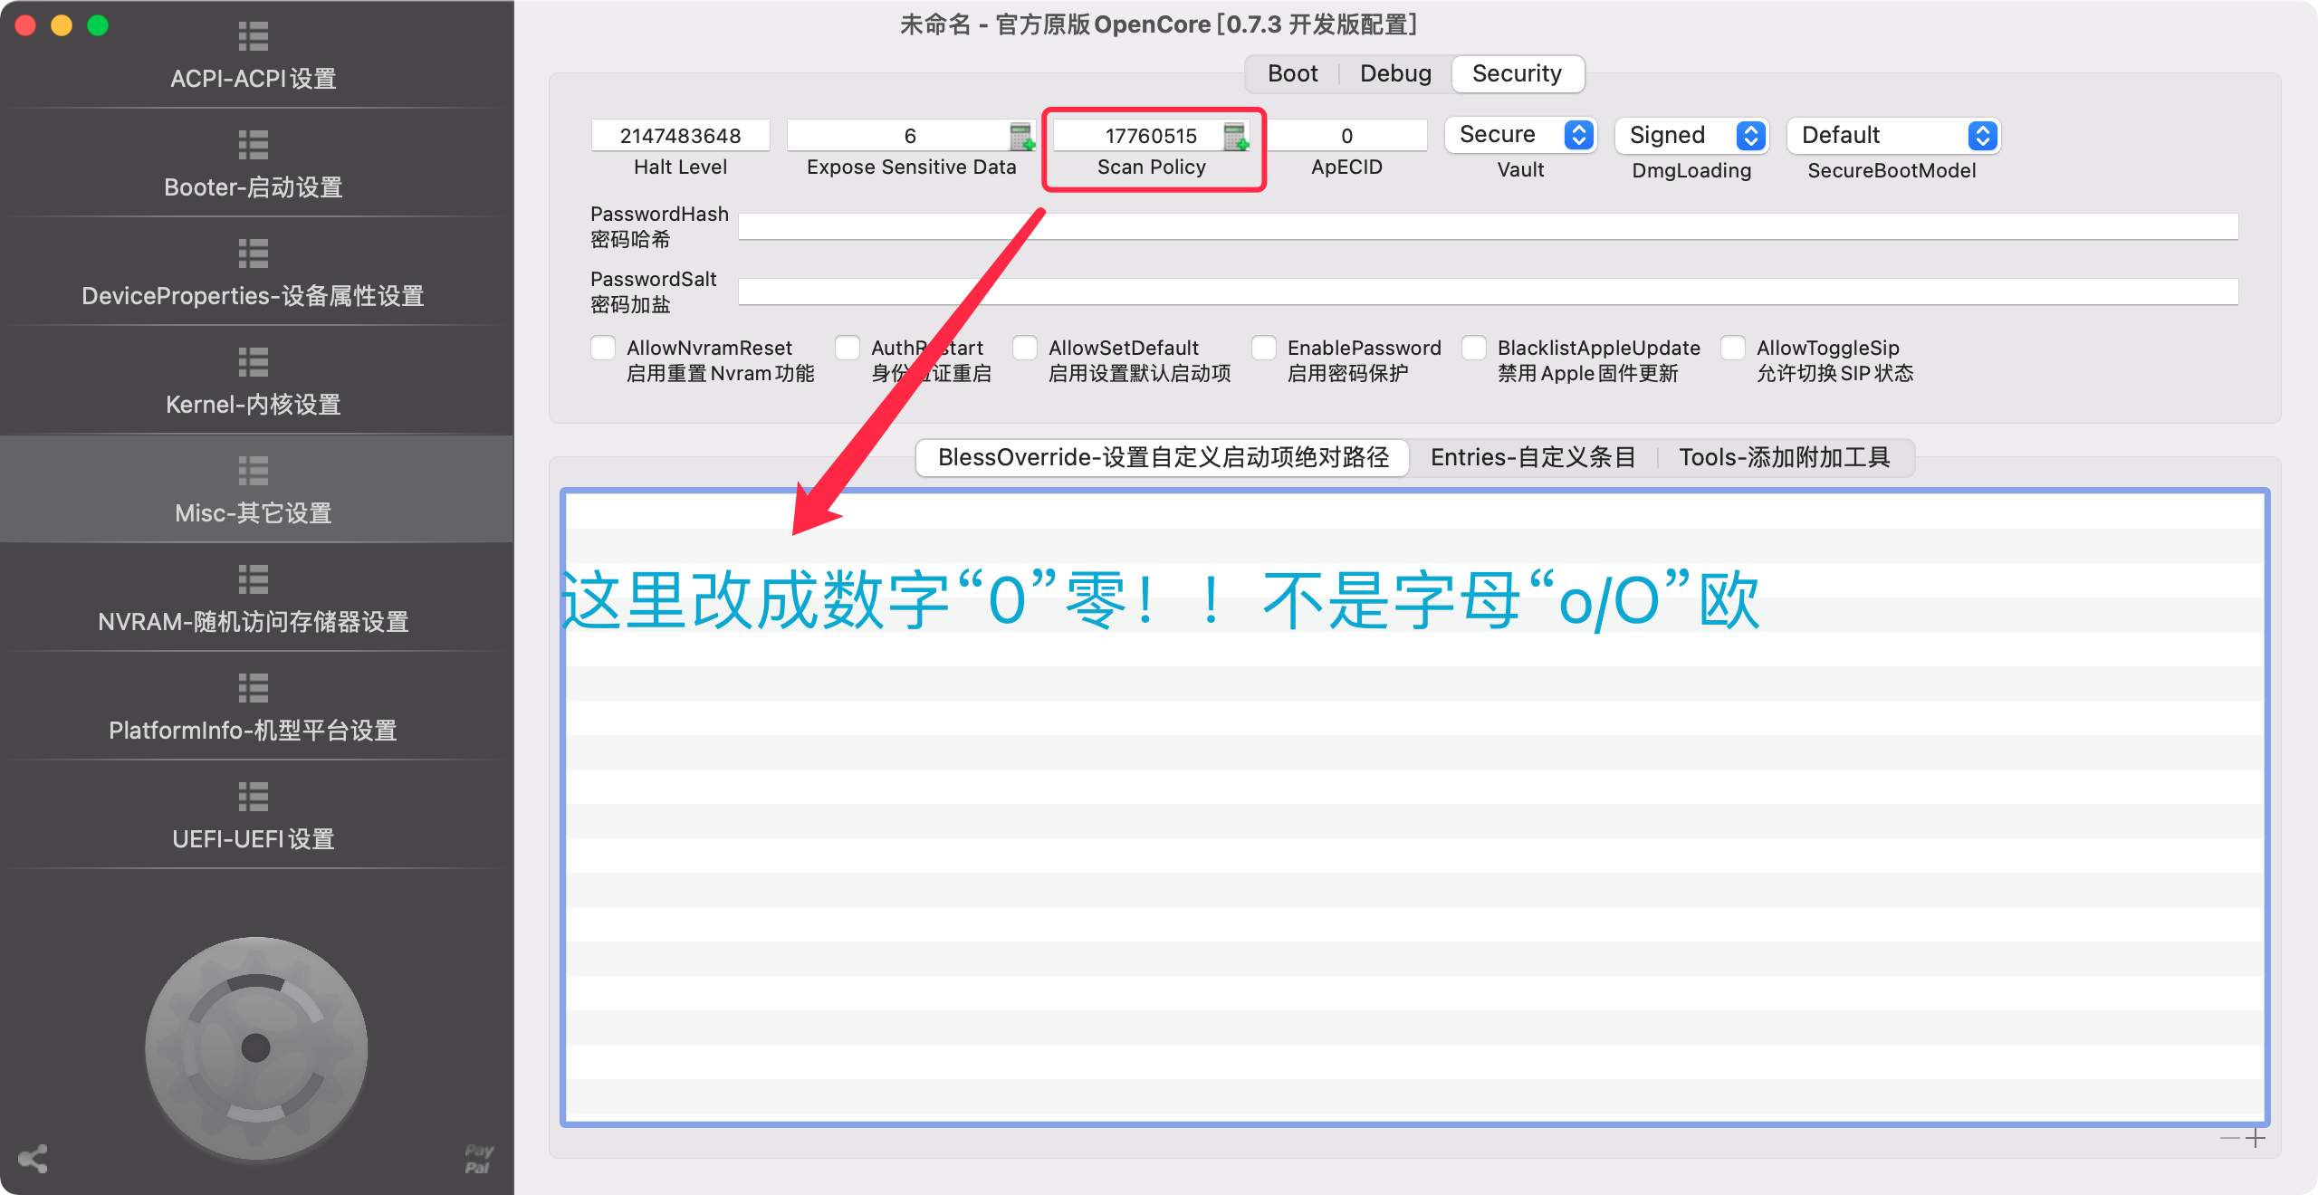Click the minus button to remove row
The height and width of the screenshot is (1195, 2318).
pyautogui.click(x=2229, y=1139)
